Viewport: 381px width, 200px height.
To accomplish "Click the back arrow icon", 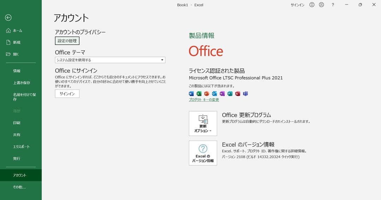I will (8, 18).
